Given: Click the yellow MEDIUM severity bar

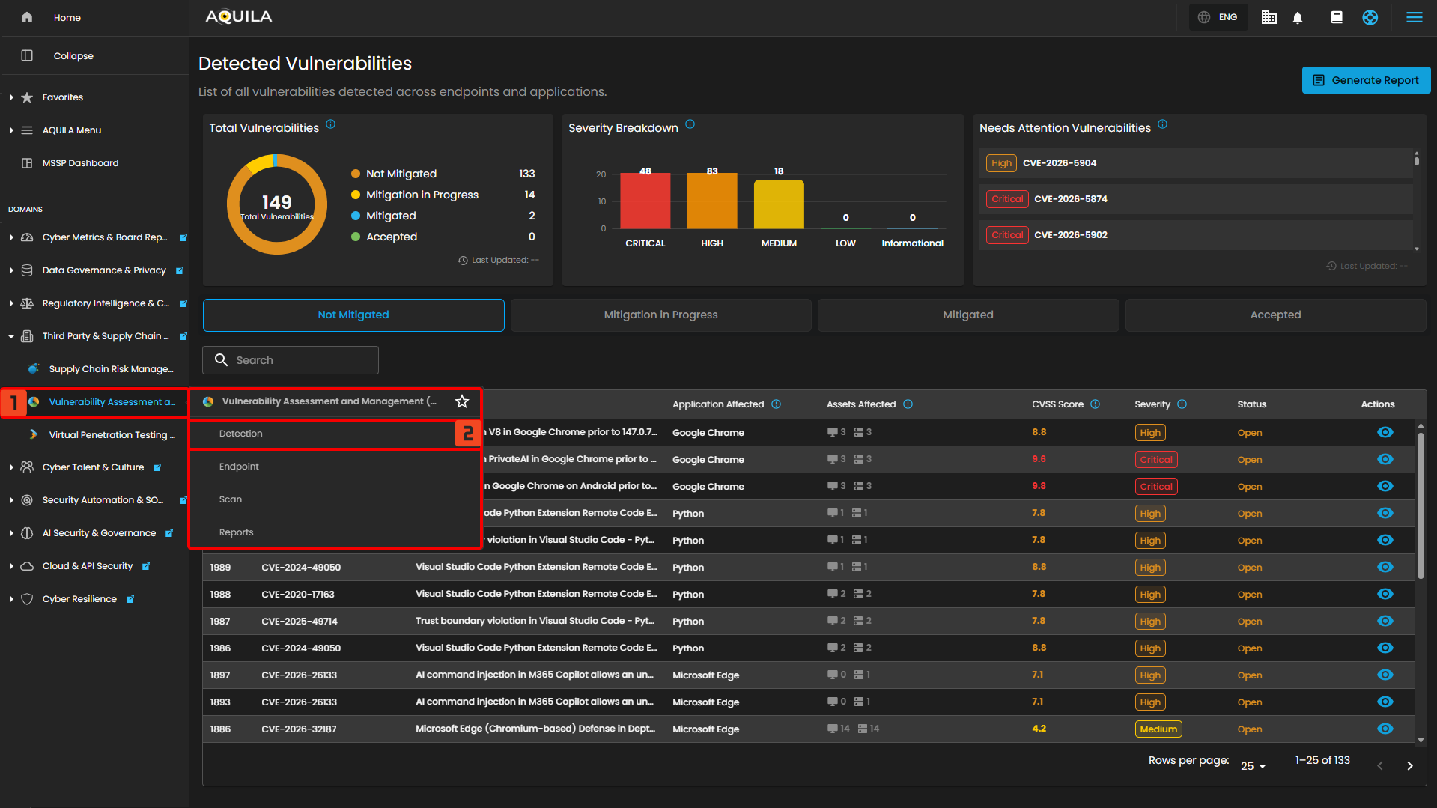Looking at the screenshot, I should 779,204.
